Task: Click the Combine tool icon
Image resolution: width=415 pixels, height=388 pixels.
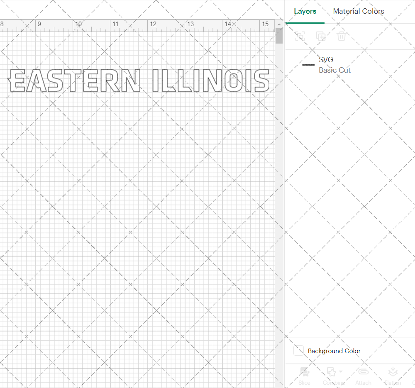Action: (x=331, y=372)
